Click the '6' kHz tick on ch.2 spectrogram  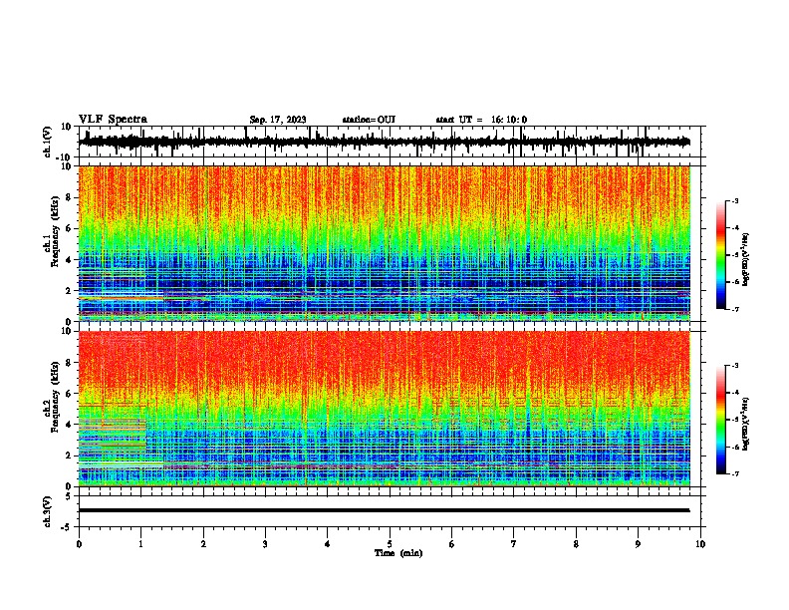[69, 394]
